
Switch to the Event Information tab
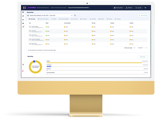43,19
